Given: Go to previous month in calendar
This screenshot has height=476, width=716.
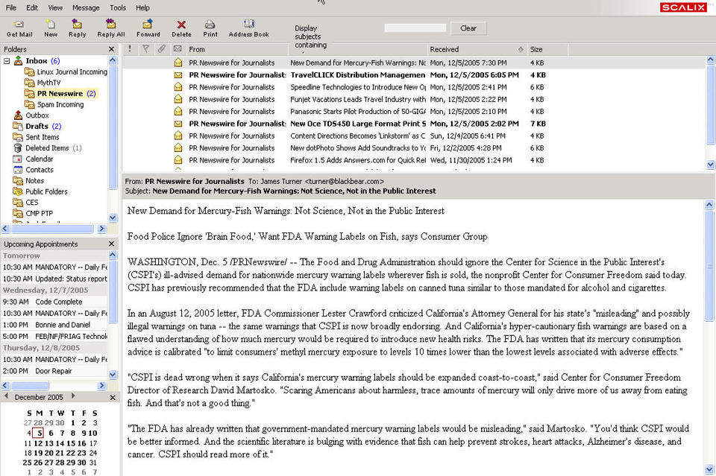Looking at the screenshot, I should [x=7, y=396].
